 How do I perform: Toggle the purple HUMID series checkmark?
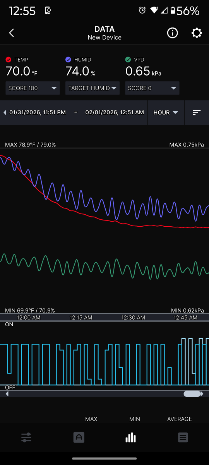(68, 60)
